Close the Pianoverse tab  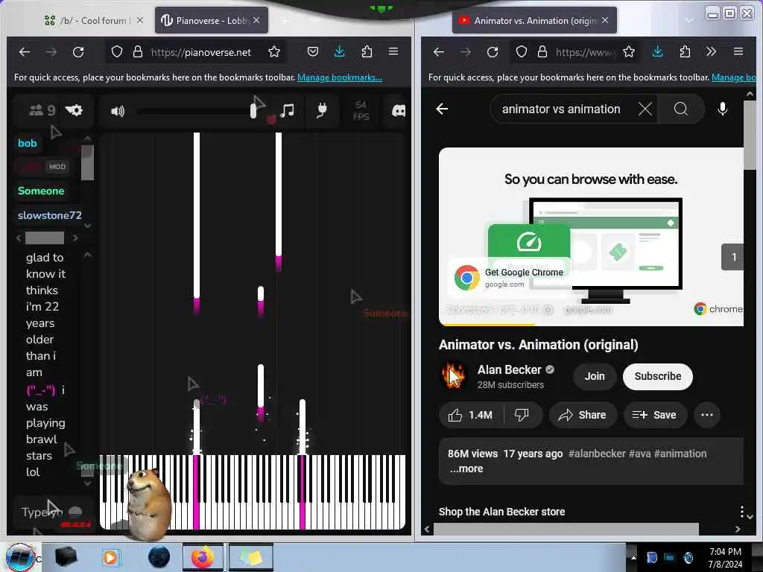pyautogui.click(x=256, y=20)
